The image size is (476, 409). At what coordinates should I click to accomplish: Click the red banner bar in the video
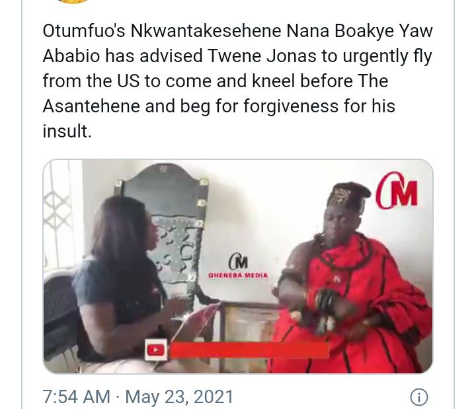pyautogui.click(x=249, y=350)
